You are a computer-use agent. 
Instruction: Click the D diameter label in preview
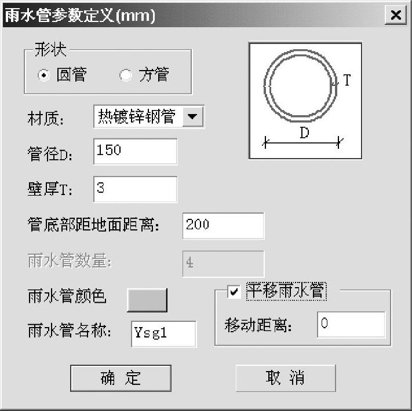(304, 133)
